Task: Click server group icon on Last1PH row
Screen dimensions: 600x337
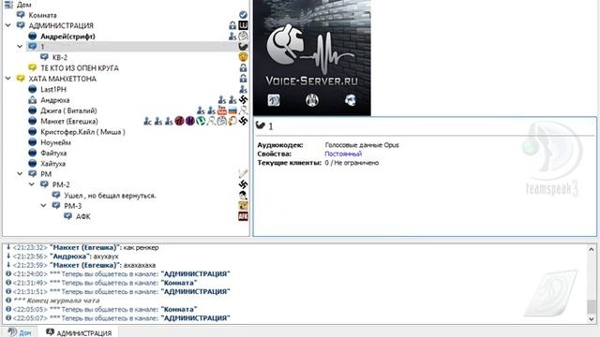Action: 243,90
